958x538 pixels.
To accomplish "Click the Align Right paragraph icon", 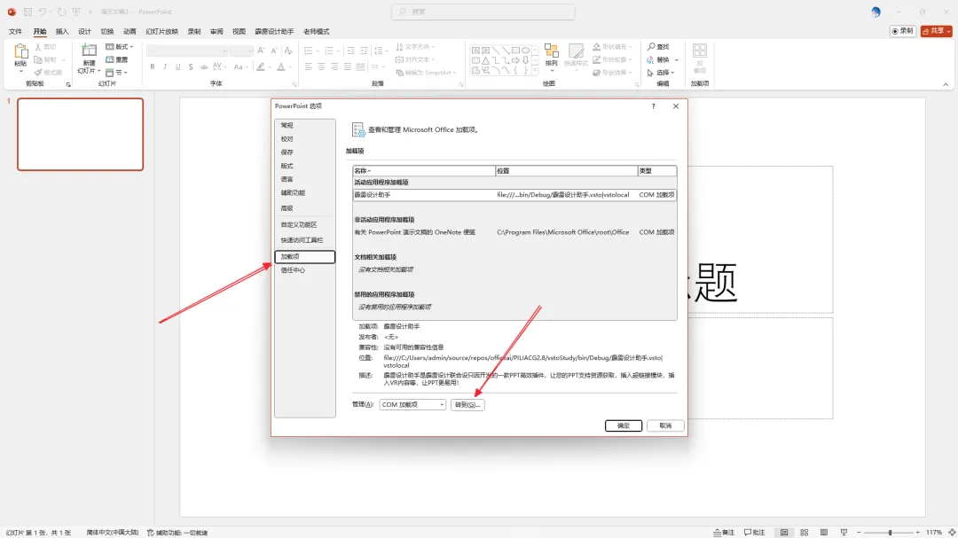I will tap(334, 66).
